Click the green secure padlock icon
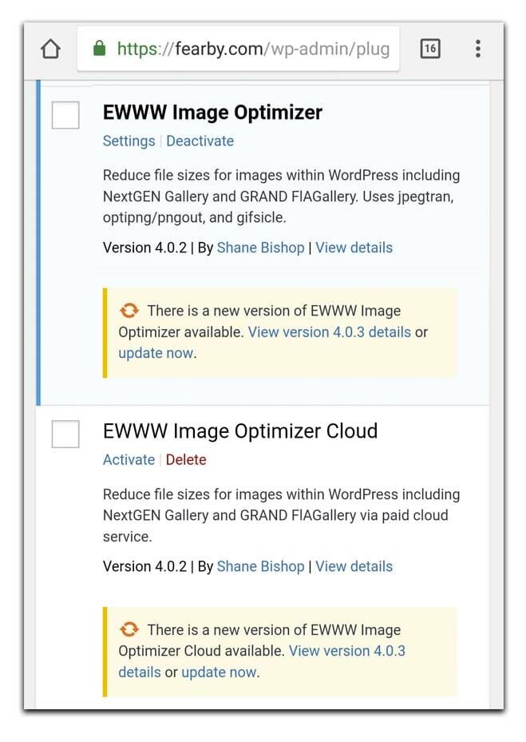The height and width of the screenshot is (742, 526). tap(100, 50)
